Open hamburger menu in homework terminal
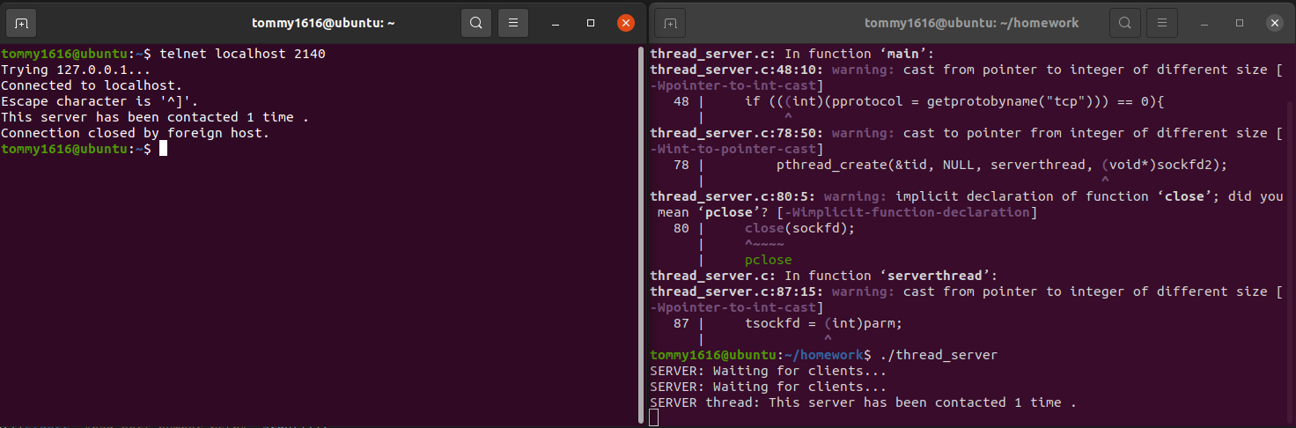The height and width of the screenshot is (428, 1296). (x=1162, y=23)
